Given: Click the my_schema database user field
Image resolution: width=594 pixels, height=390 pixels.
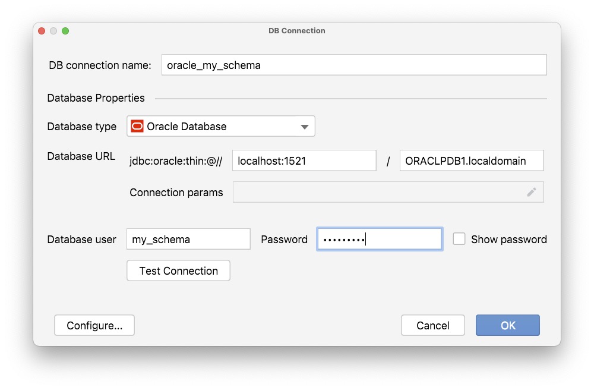Looking at the screenshot, I should (x=188, y=239).
